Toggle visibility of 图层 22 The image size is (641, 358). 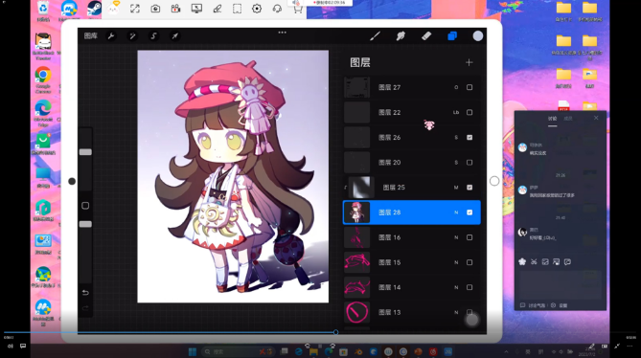click(469, 112)
